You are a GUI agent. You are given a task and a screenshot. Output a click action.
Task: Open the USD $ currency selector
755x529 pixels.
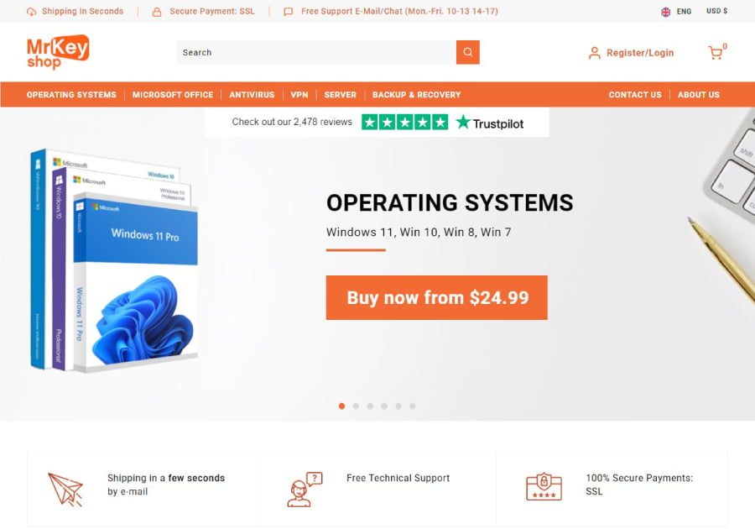(x=717, y=11)
